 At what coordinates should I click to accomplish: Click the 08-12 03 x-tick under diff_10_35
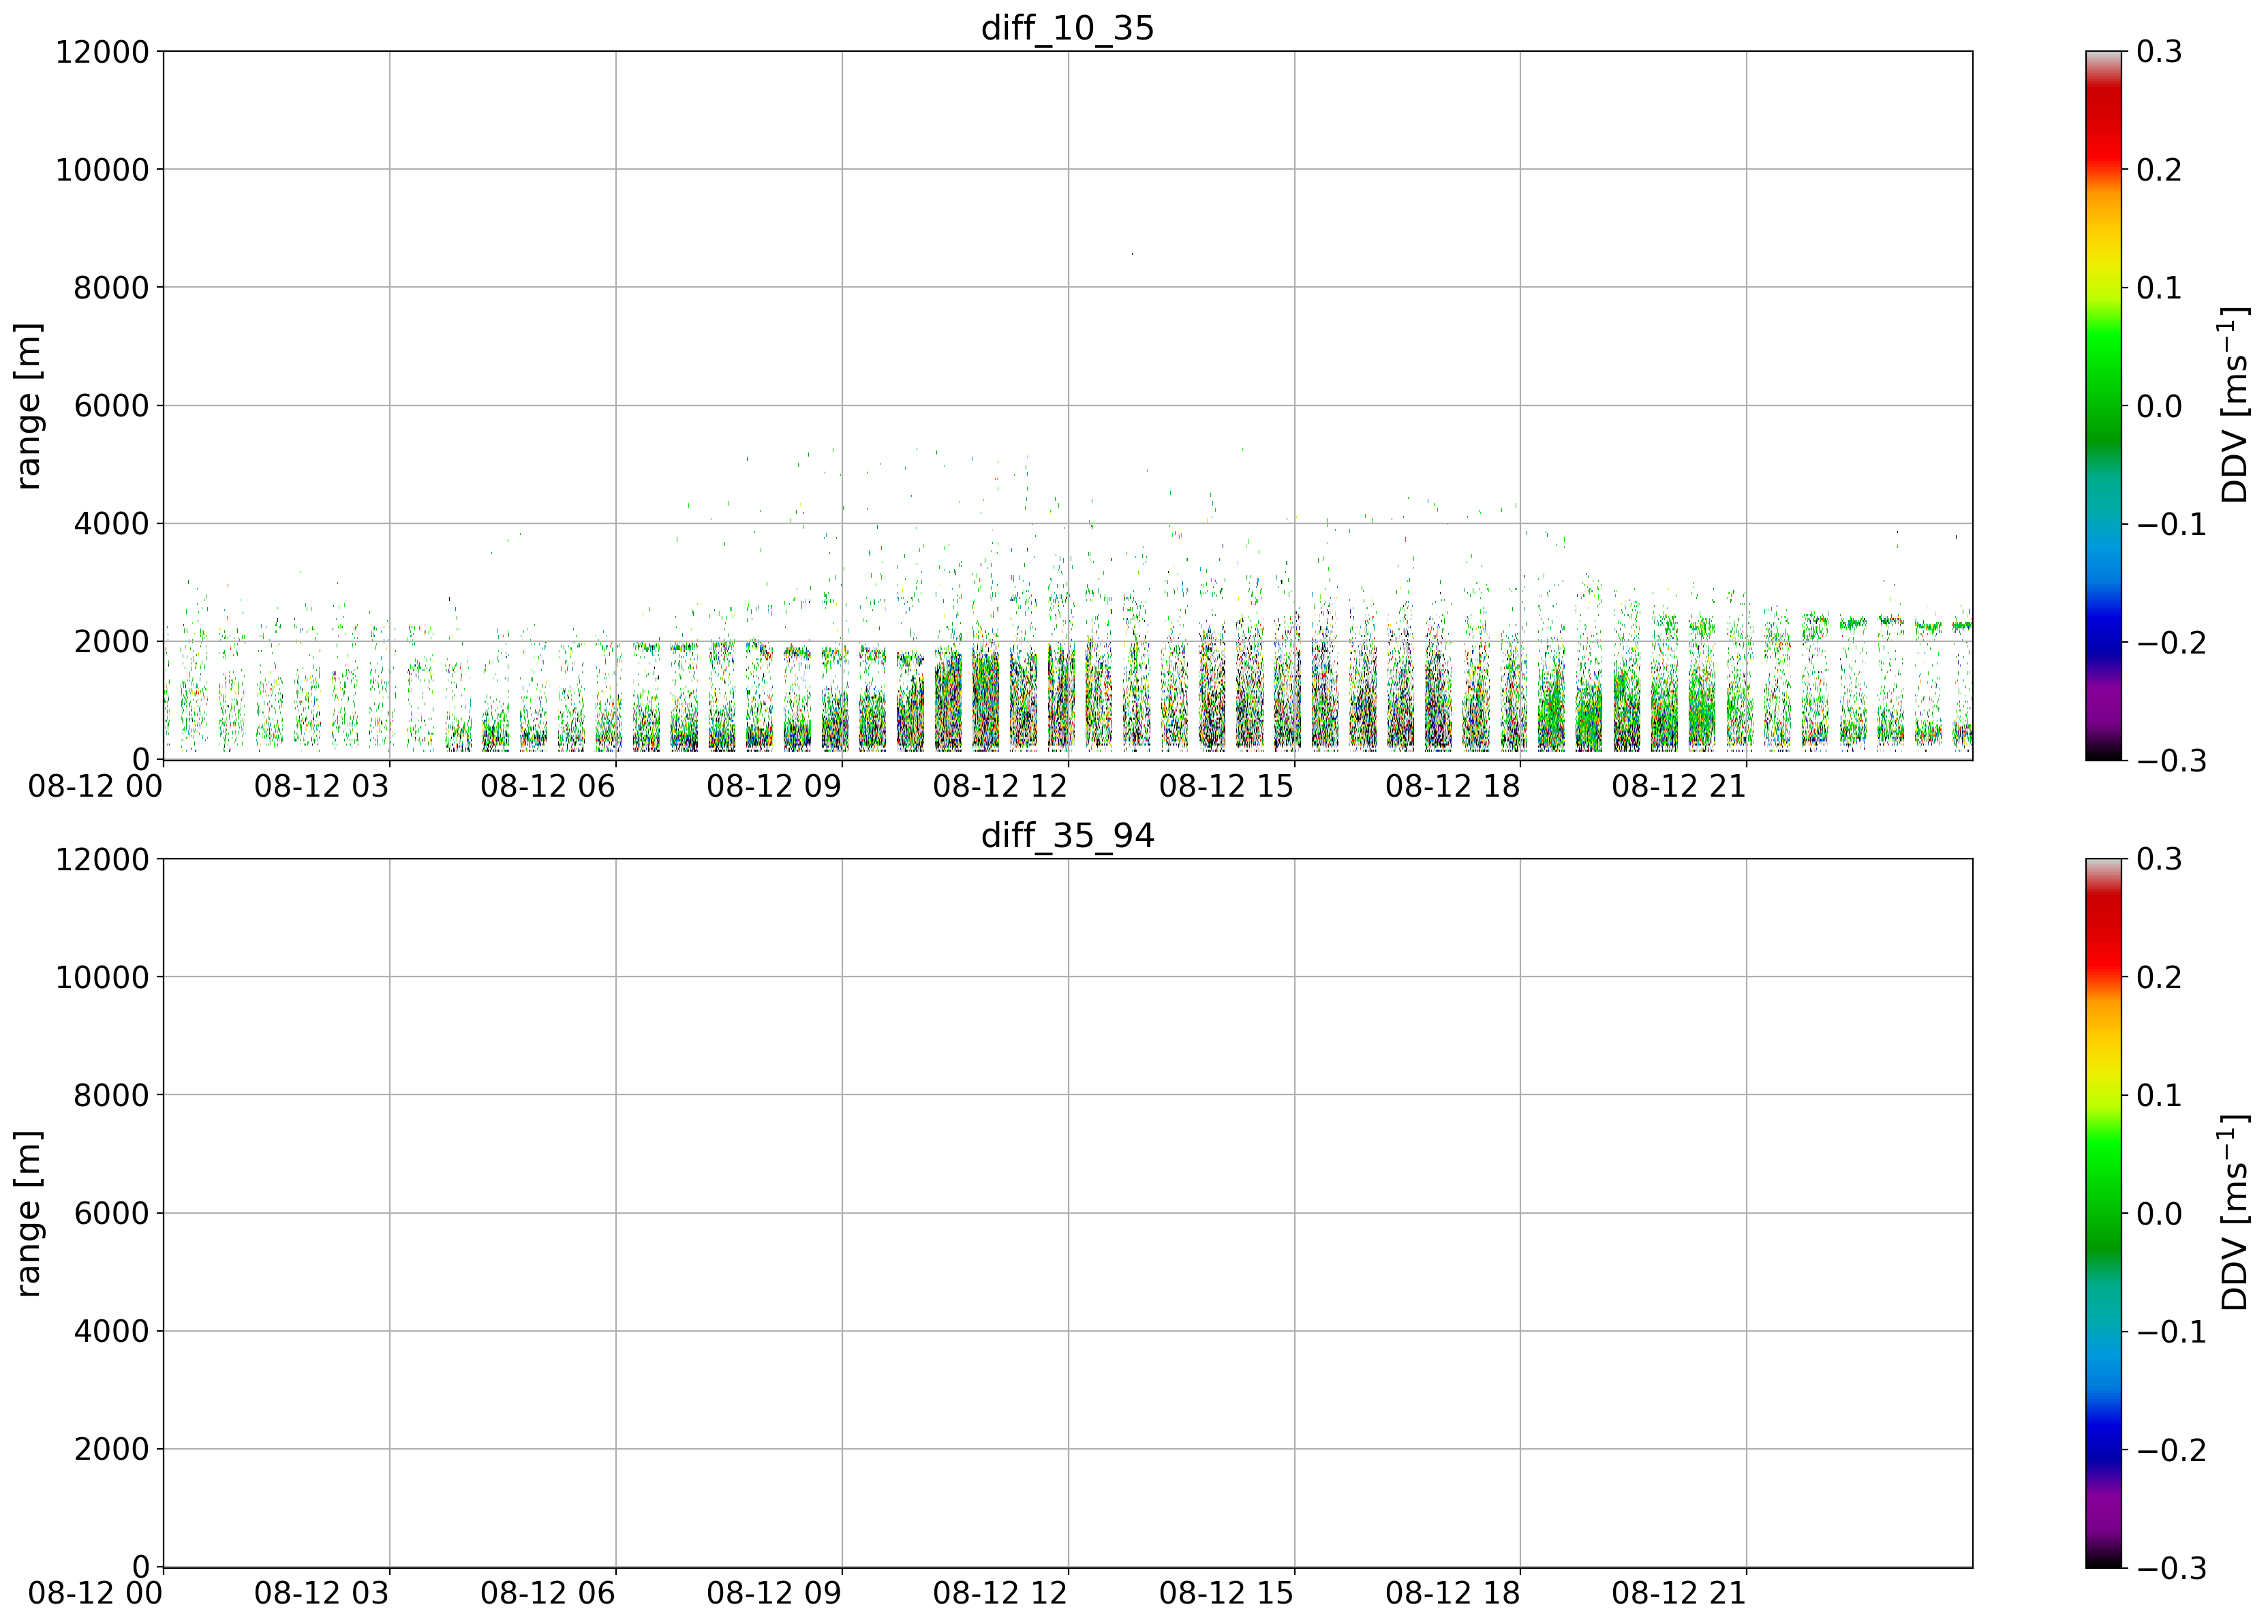point(321,786)
